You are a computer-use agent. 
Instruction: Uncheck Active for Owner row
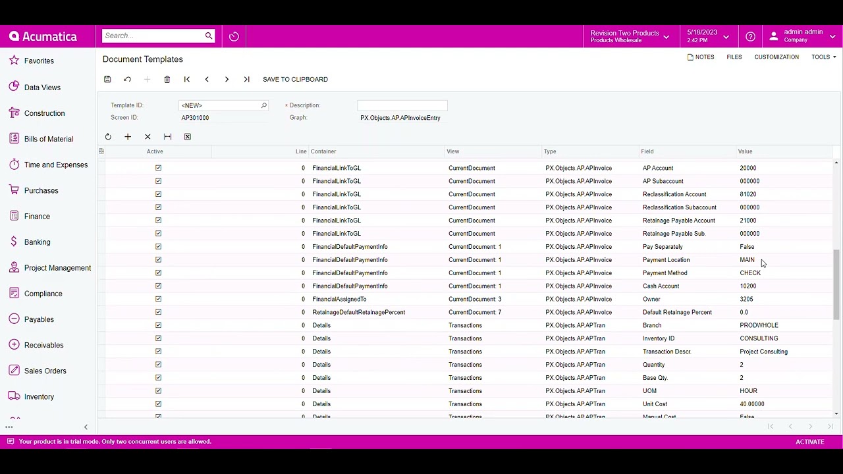tap(158, 299)
